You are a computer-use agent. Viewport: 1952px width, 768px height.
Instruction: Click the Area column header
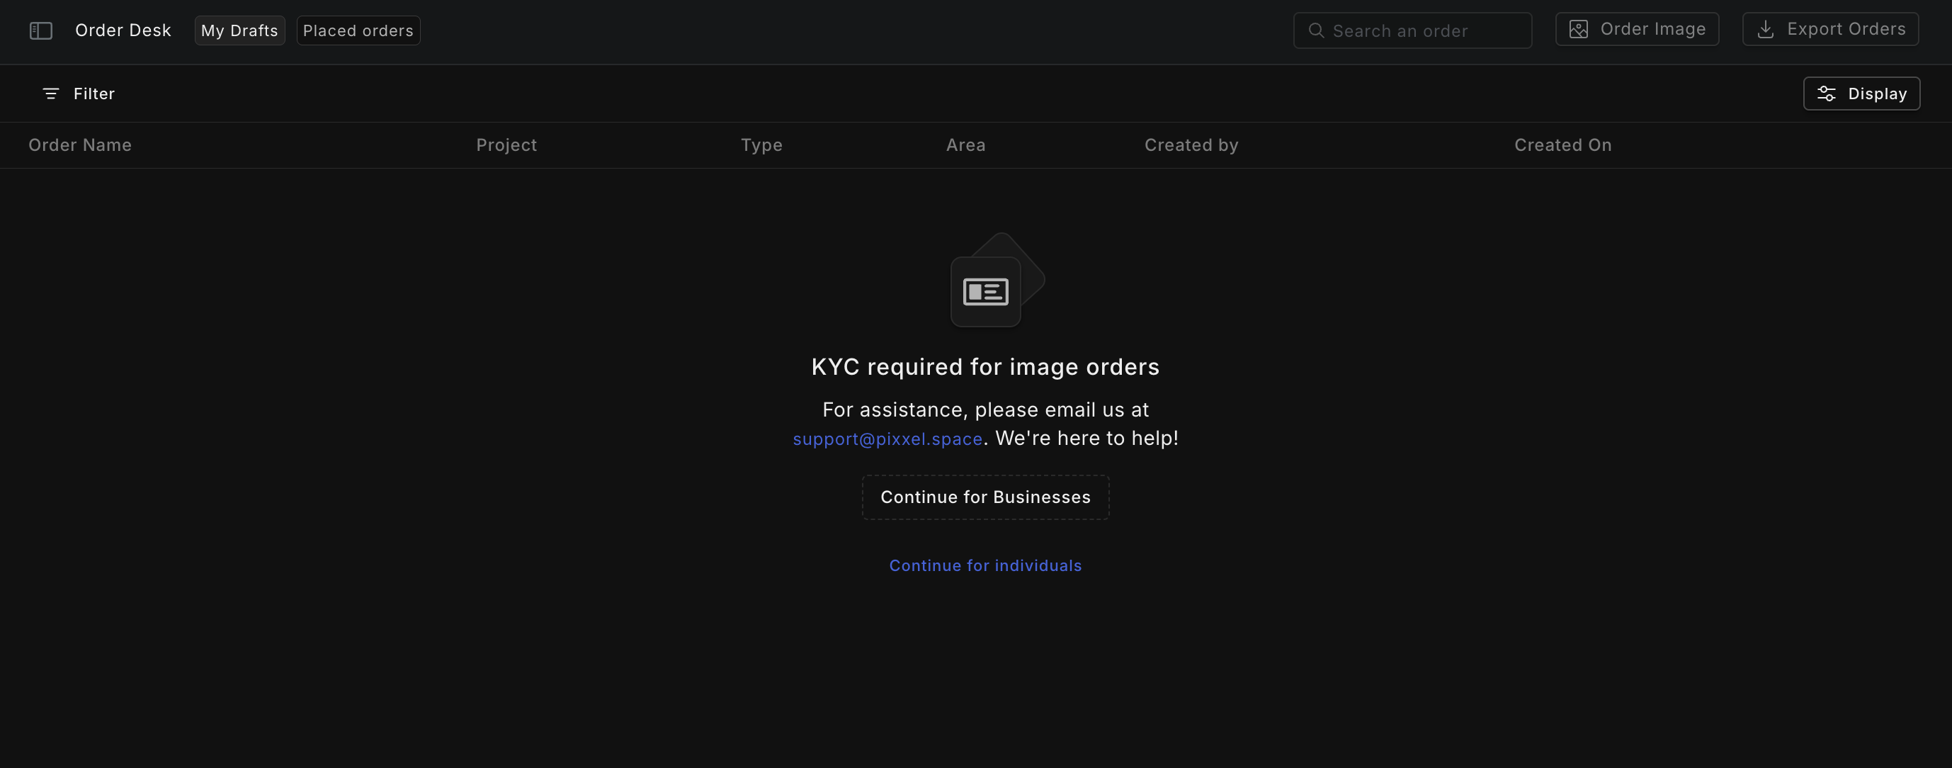[965, 145]
